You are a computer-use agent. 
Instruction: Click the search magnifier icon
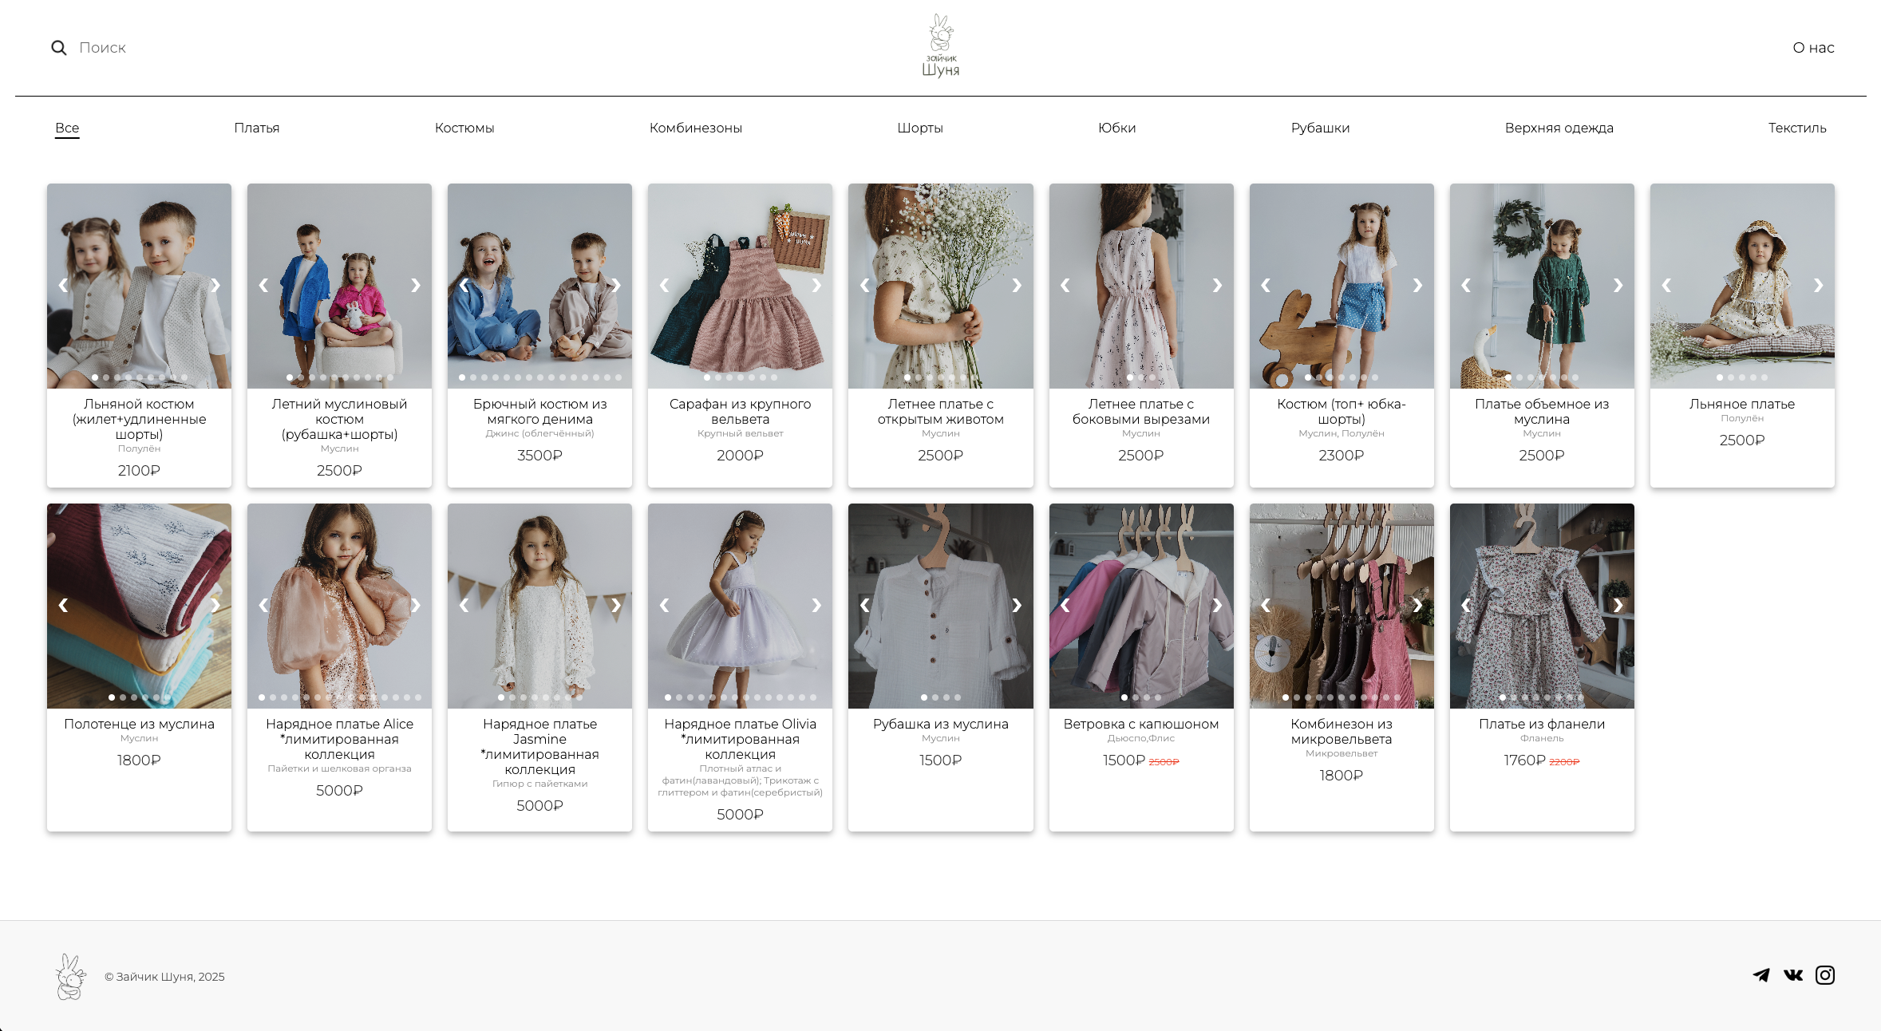[x=58, y=48]
